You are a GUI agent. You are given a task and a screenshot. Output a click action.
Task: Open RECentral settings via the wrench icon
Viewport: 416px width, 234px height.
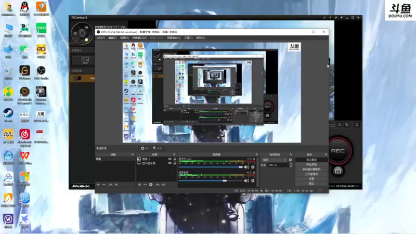tap(324, 18)
